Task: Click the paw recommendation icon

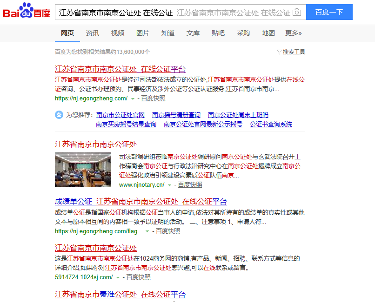Action: [59, 115]
